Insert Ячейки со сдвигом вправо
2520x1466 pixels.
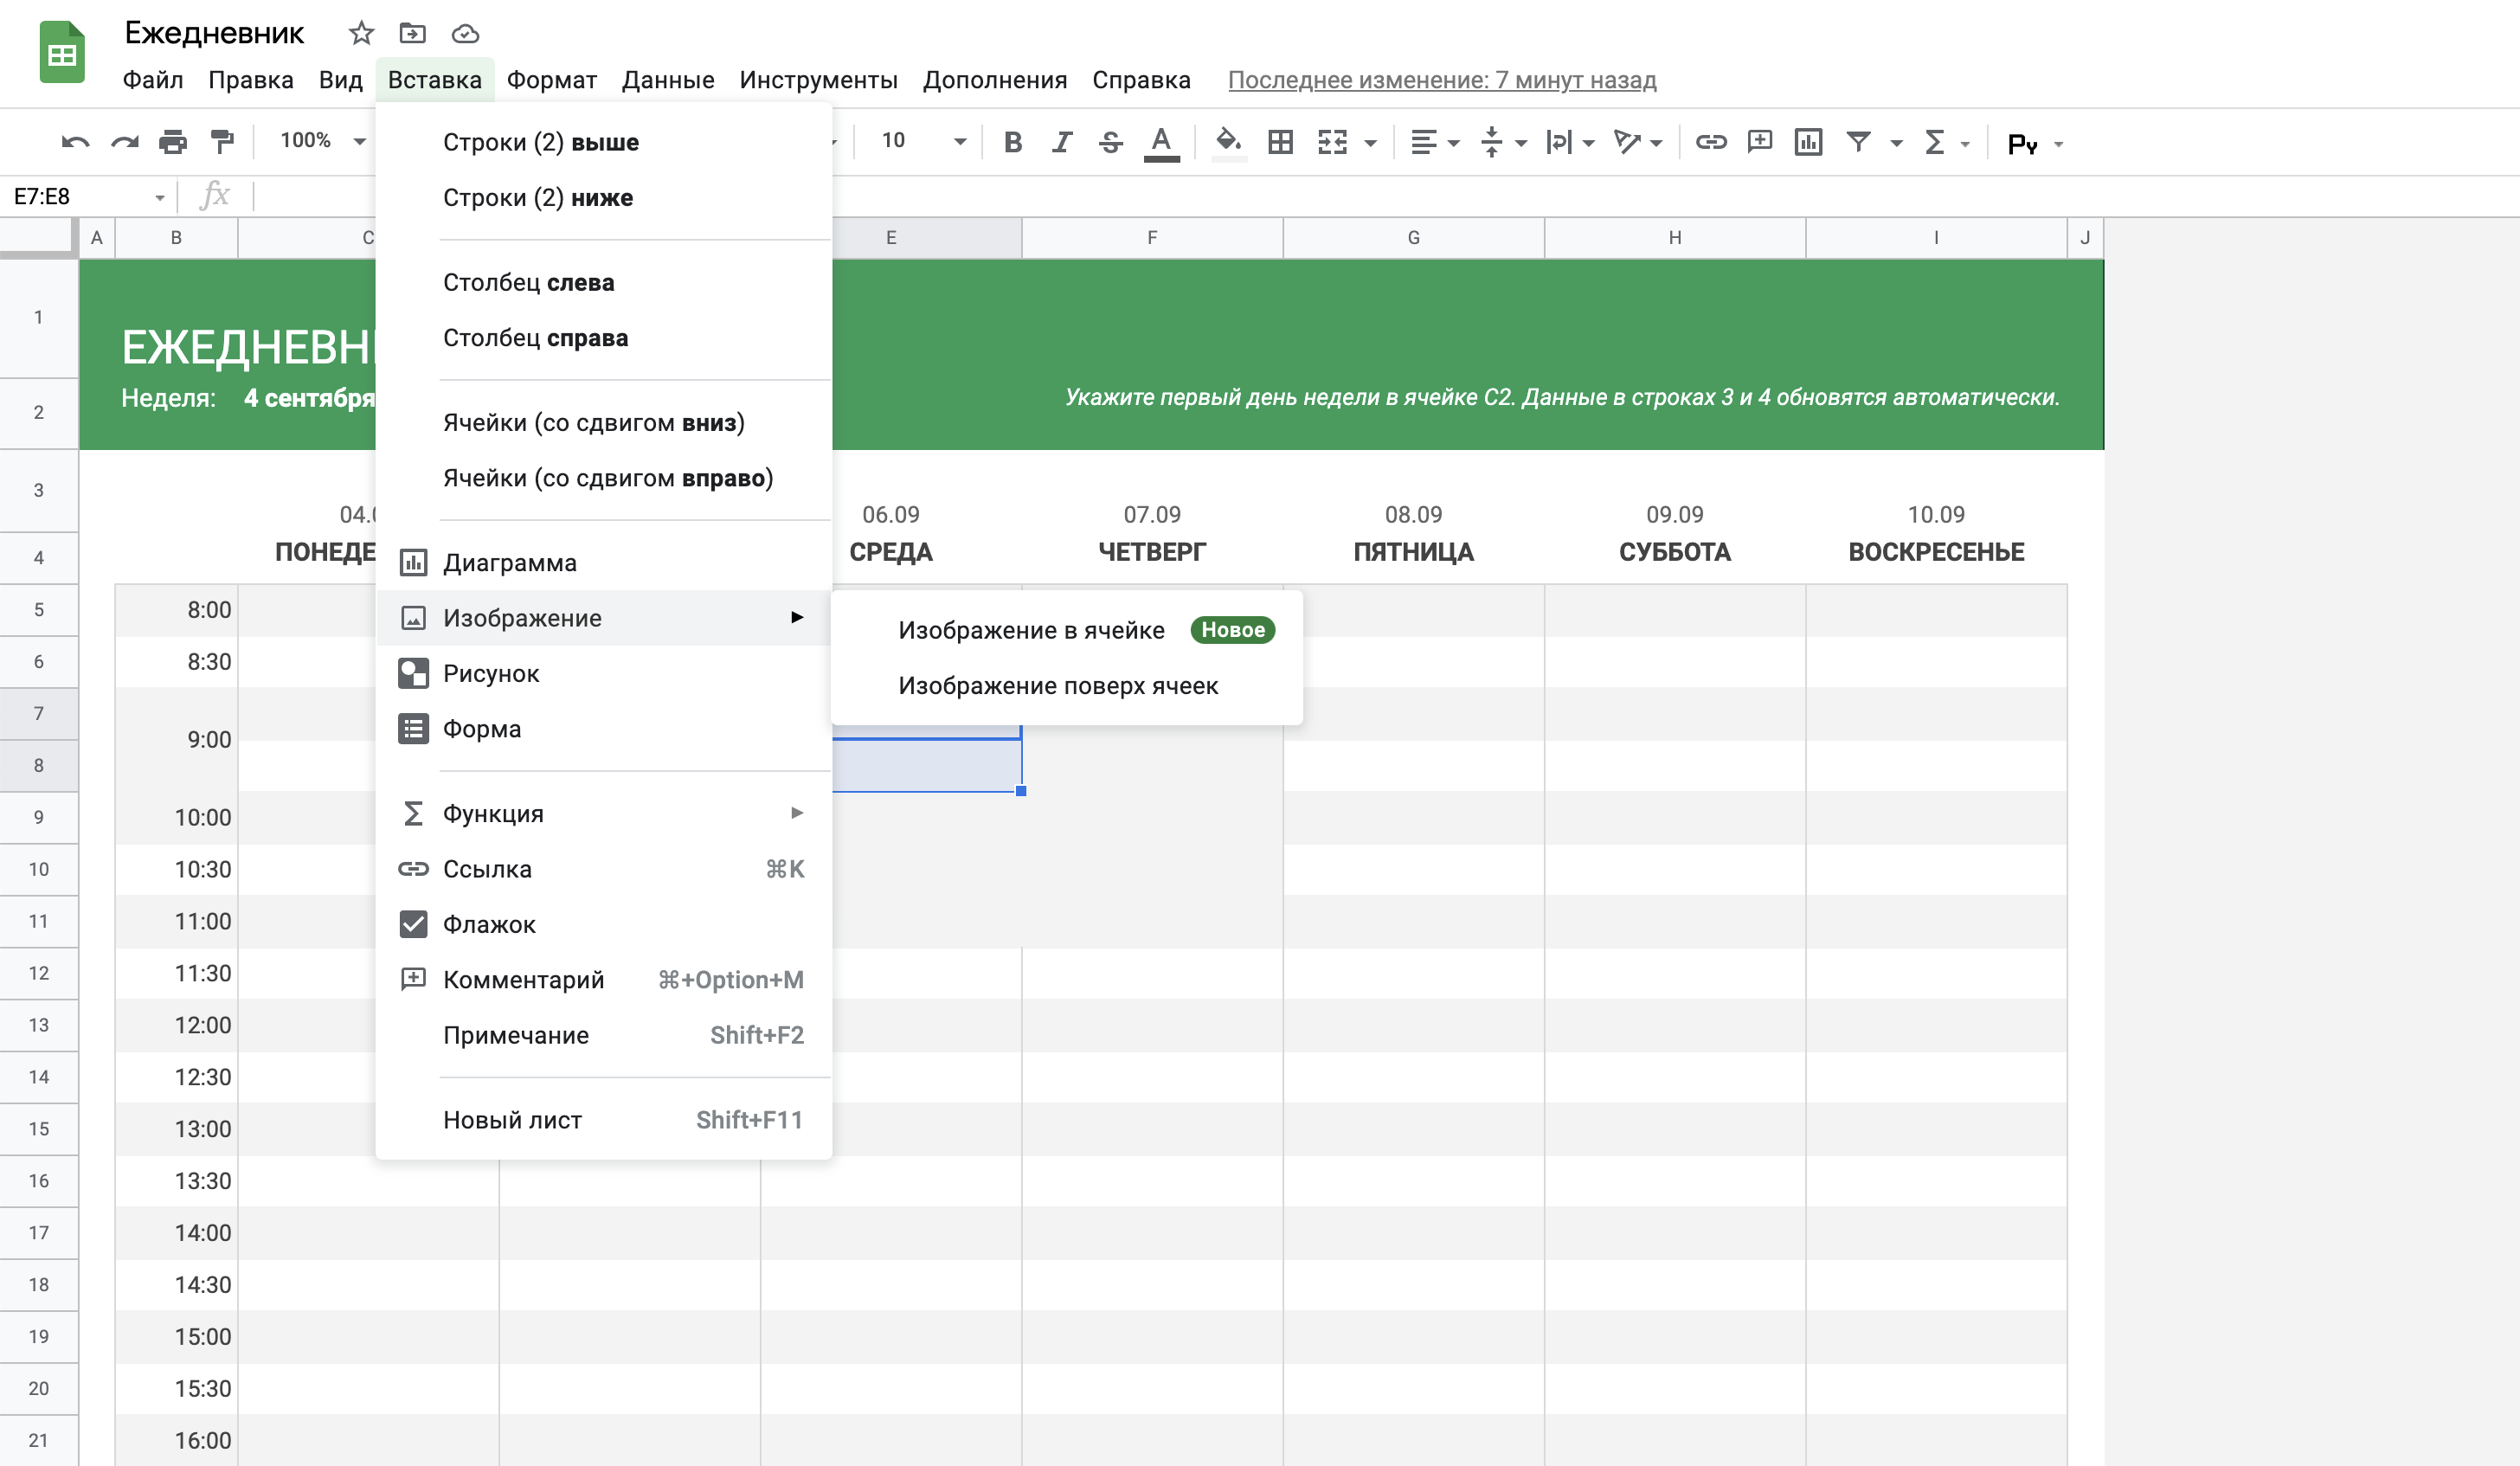[x=604, y=478]
